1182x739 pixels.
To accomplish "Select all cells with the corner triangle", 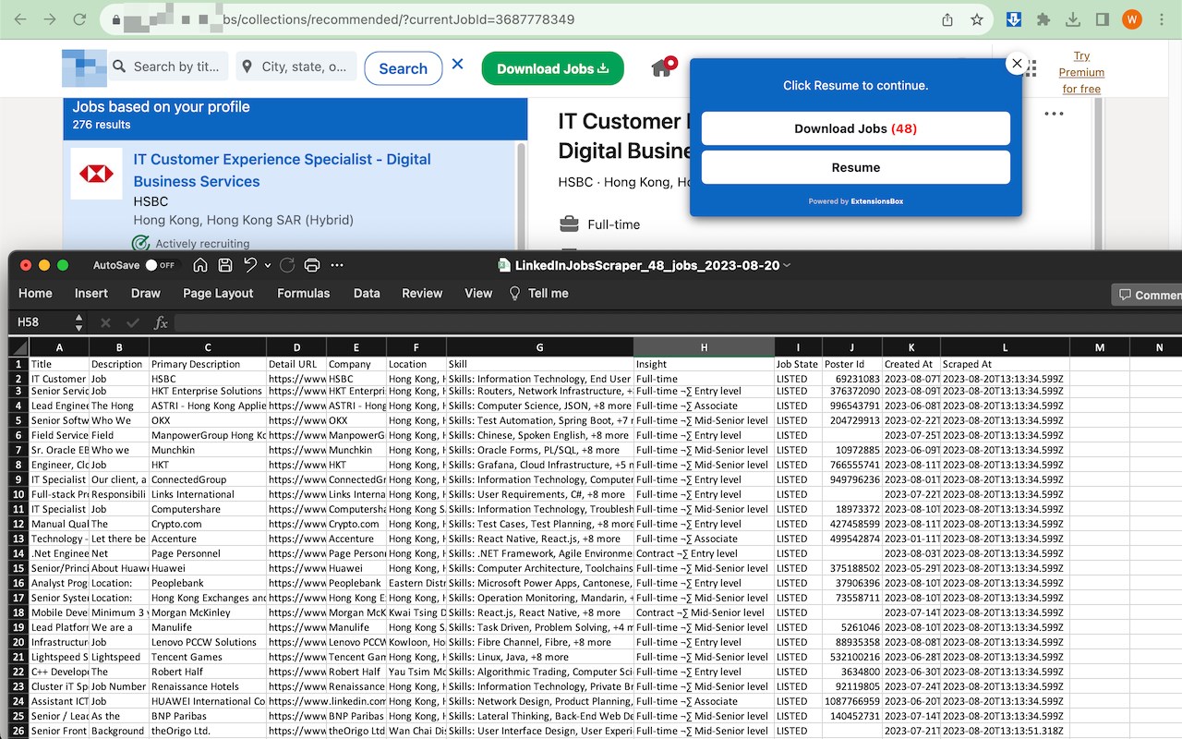I will point(18,347).
